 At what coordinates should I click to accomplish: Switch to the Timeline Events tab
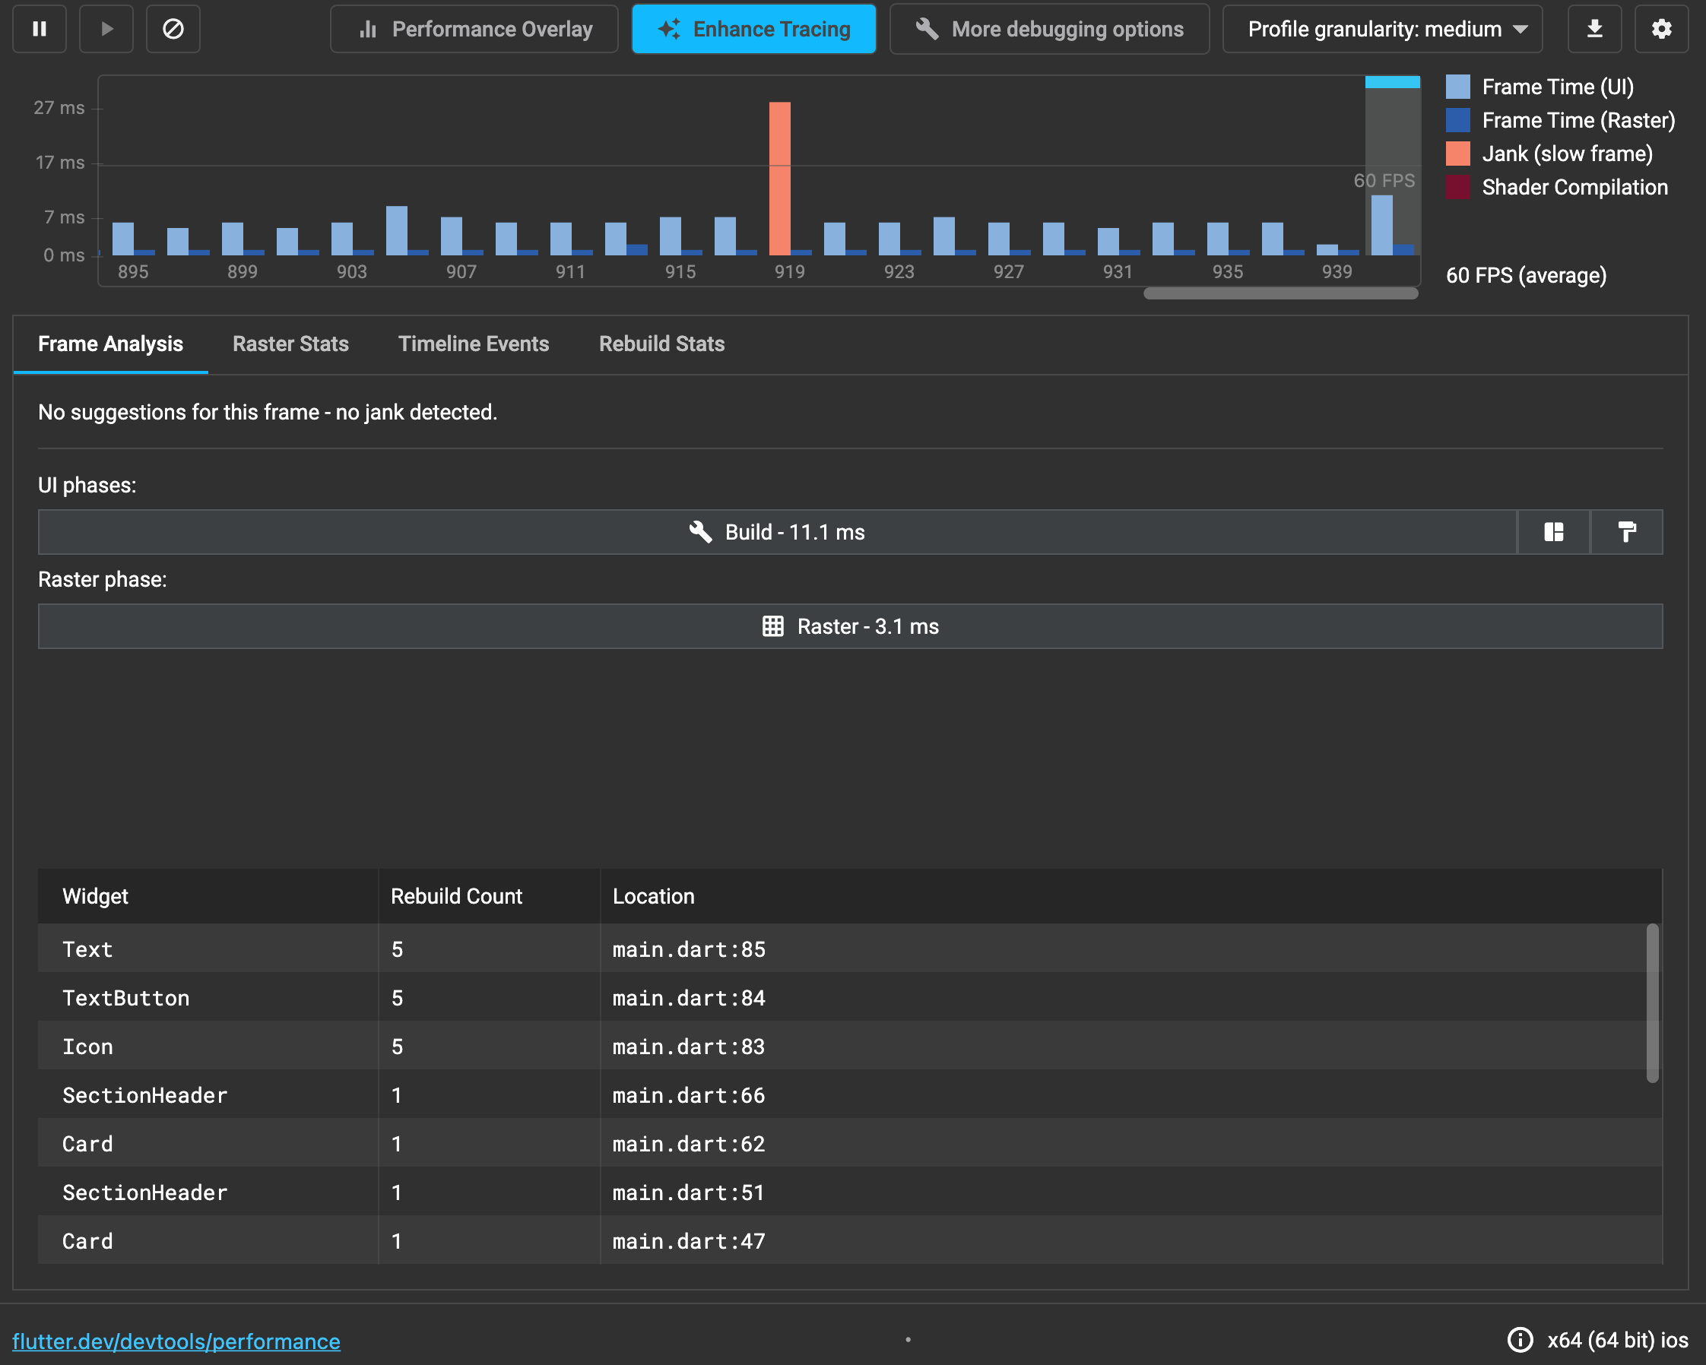(x=473, y=344)
